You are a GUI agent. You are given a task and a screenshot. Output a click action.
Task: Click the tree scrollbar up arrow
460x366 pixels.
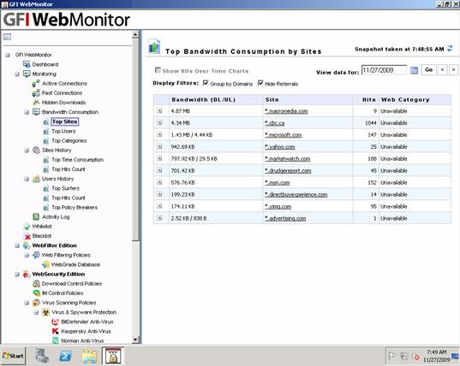(135, 35)
